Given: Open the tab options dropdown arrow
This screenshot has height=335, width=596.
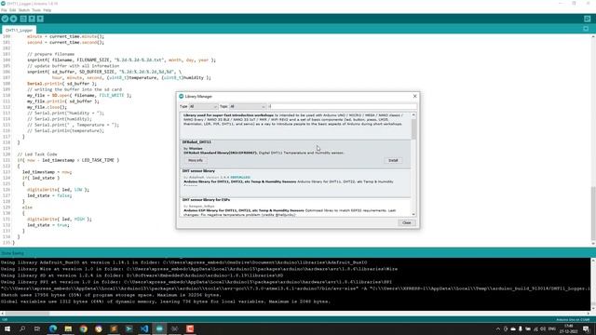Looking at the screenshot, I should tap(586, 29).
